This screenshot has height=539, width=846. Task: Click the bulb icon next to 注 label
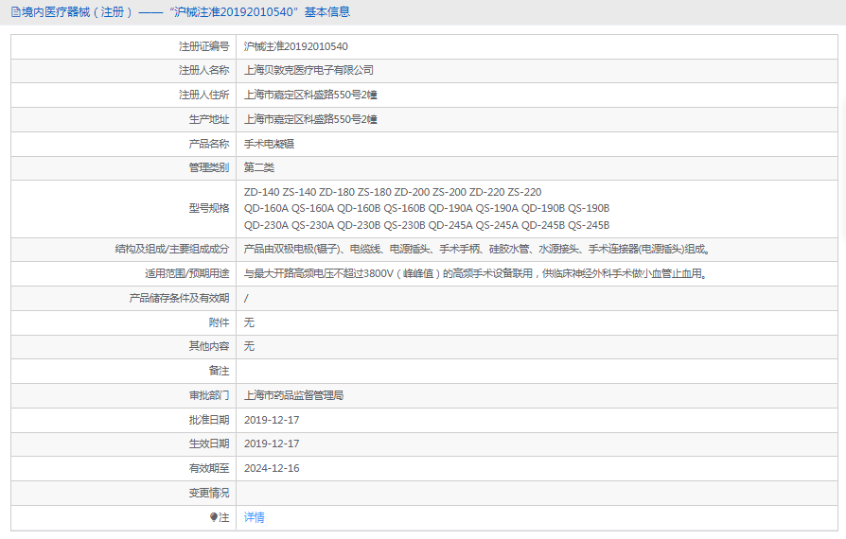point(214,517)
